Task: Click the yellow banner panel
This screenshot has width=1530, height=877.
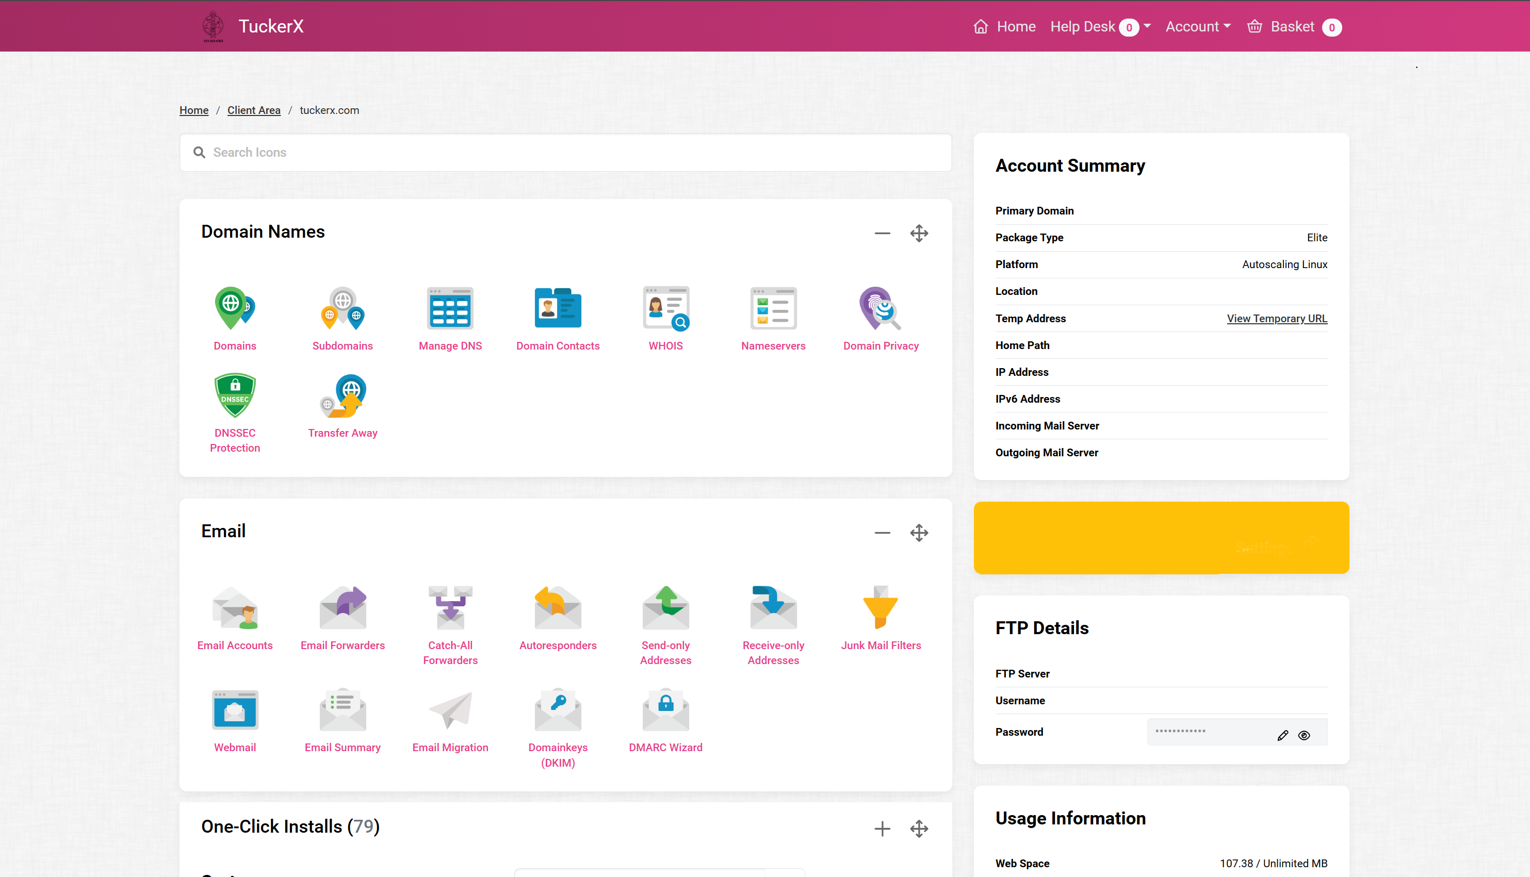Action: point(1161,537)
